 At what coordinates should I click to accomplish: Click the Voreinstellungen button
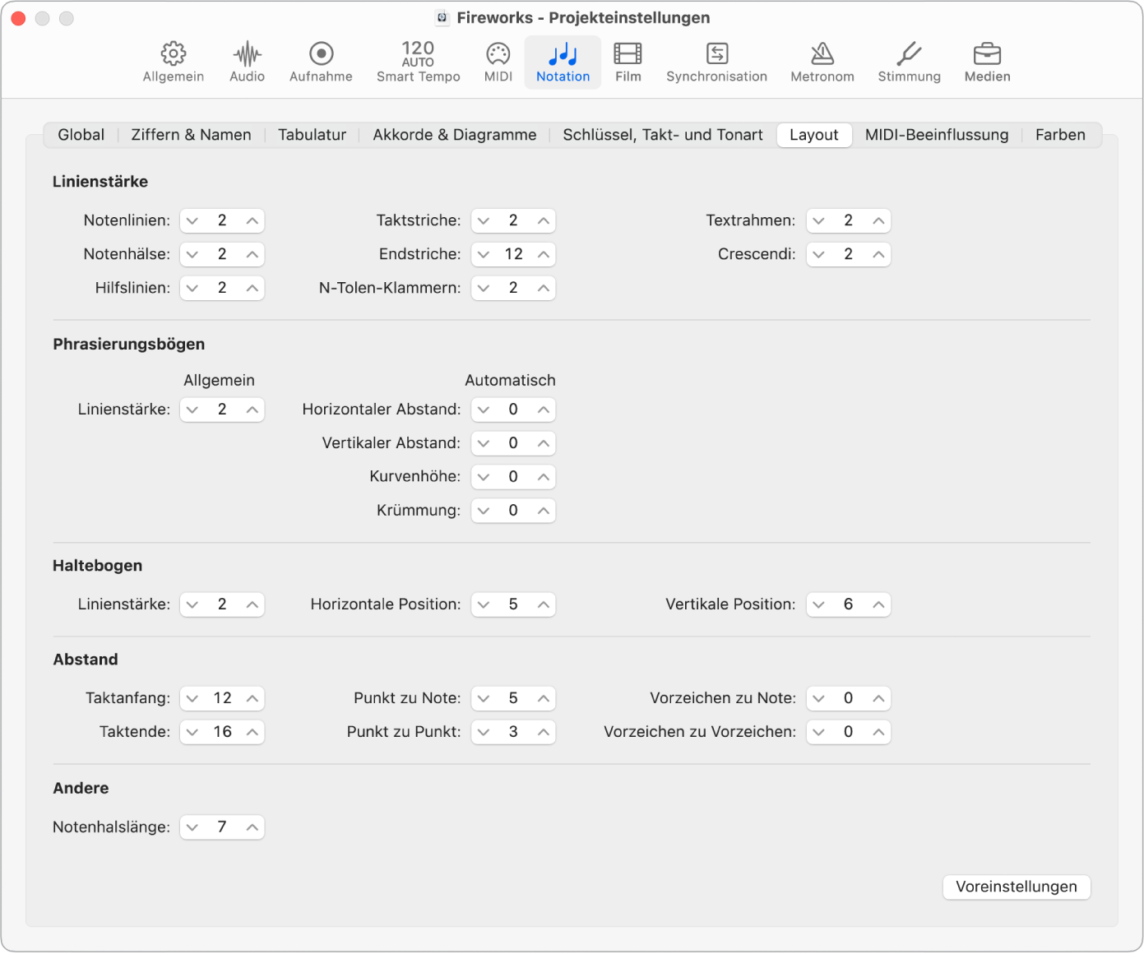click(x=1016, y=887)
